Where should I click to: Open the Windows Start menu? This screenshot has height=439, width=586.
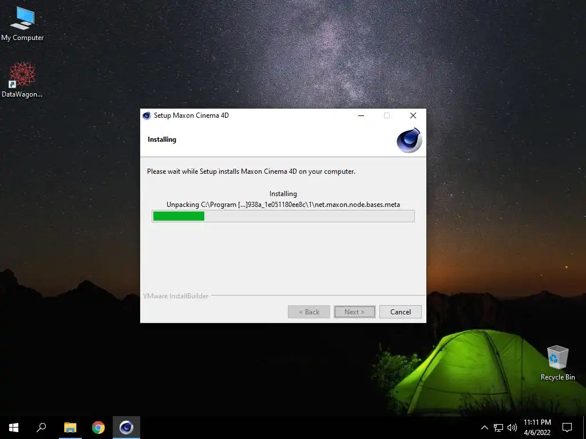pos(14,428)
